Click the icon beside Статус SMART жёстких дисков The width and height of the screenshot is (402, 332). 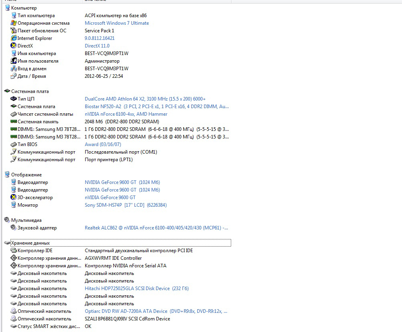(x=14, y=326)
